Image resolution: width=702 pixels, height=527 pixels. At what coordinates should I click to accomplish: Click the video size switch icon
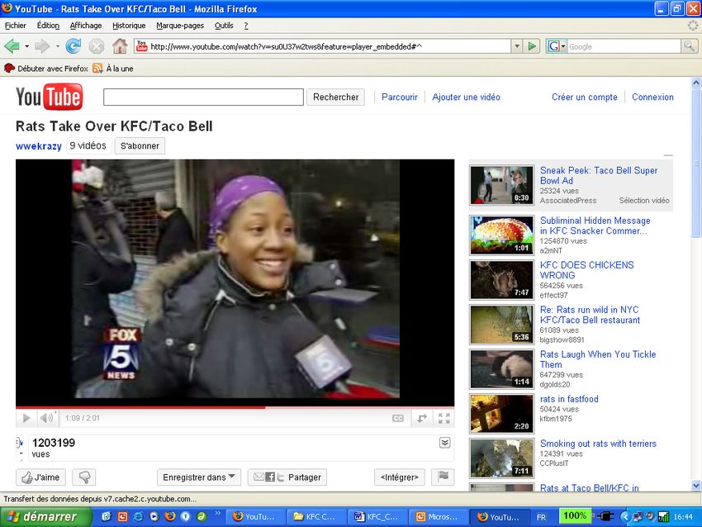click(x=422, y=418)
